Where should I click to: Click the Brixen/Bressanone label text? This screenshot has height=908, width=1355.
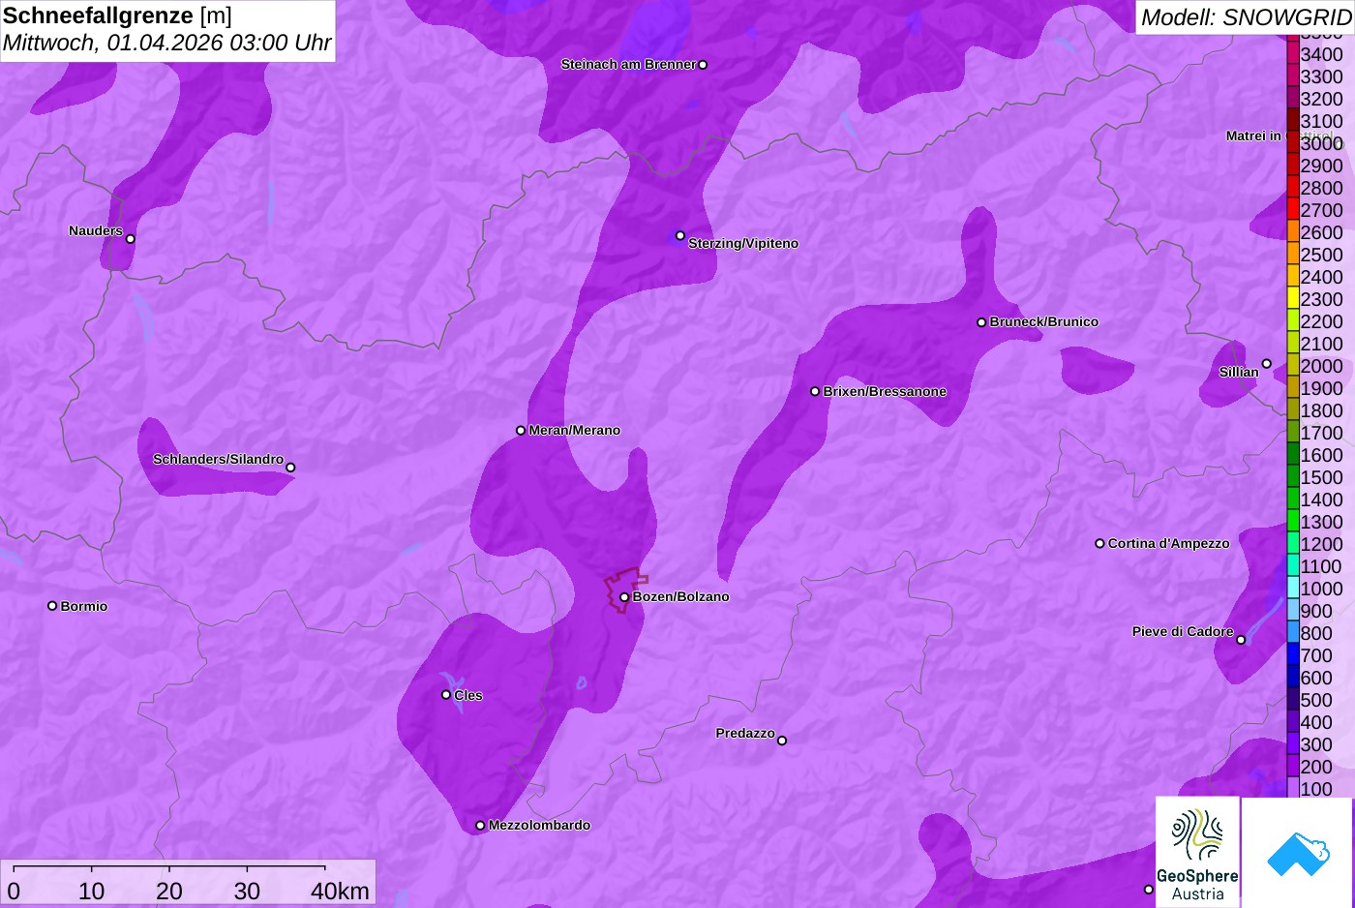pos(885,391)
